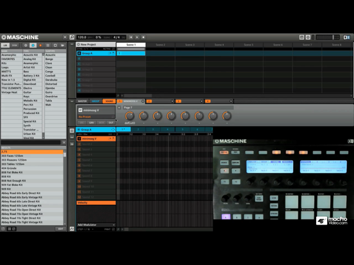Click the EDIT button in browser footer

(60, 229)
